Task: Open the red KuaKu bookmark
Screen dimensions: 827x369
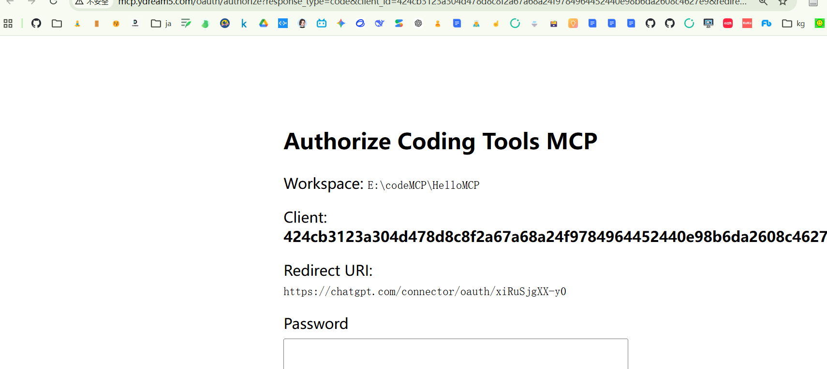Action: (747, 23)
